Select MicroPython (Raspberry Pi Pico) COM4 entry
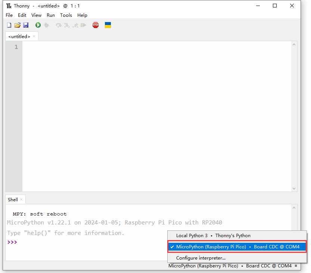 pyautogui.click(x=237, y=247)
